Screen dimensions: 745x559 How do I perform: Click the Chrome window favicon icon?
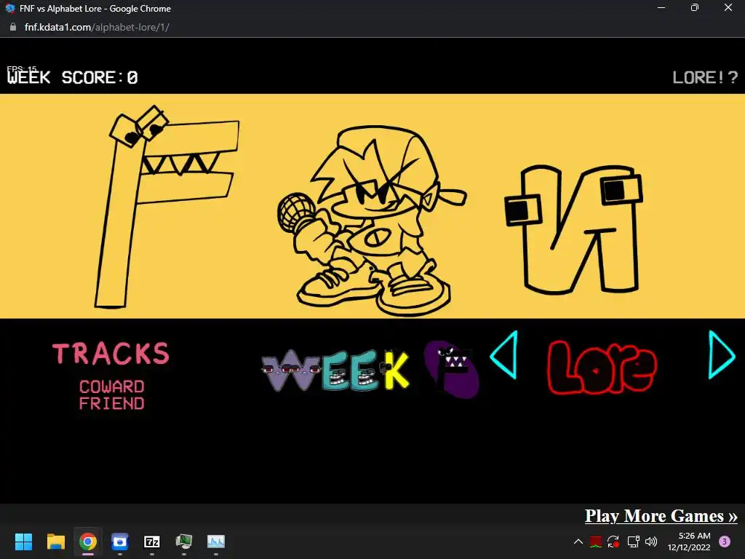pos(9,8)
